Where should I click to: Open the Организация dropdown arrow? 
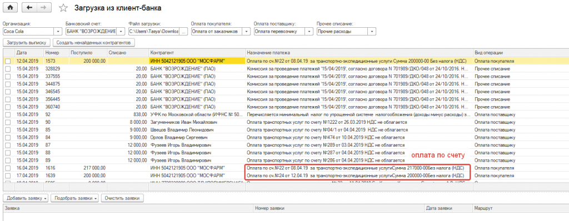click(58, 32)
